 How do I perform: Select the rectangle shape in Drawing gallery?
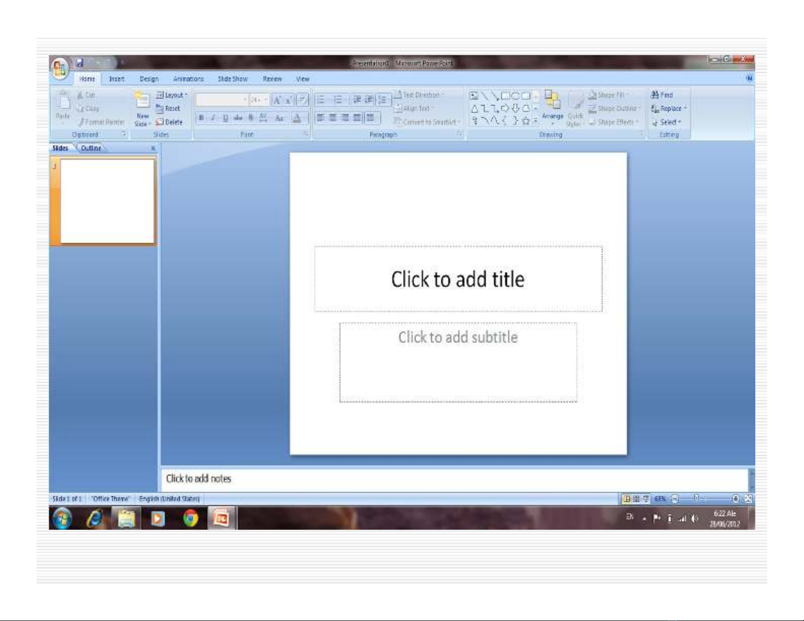(x=505, y=95)
